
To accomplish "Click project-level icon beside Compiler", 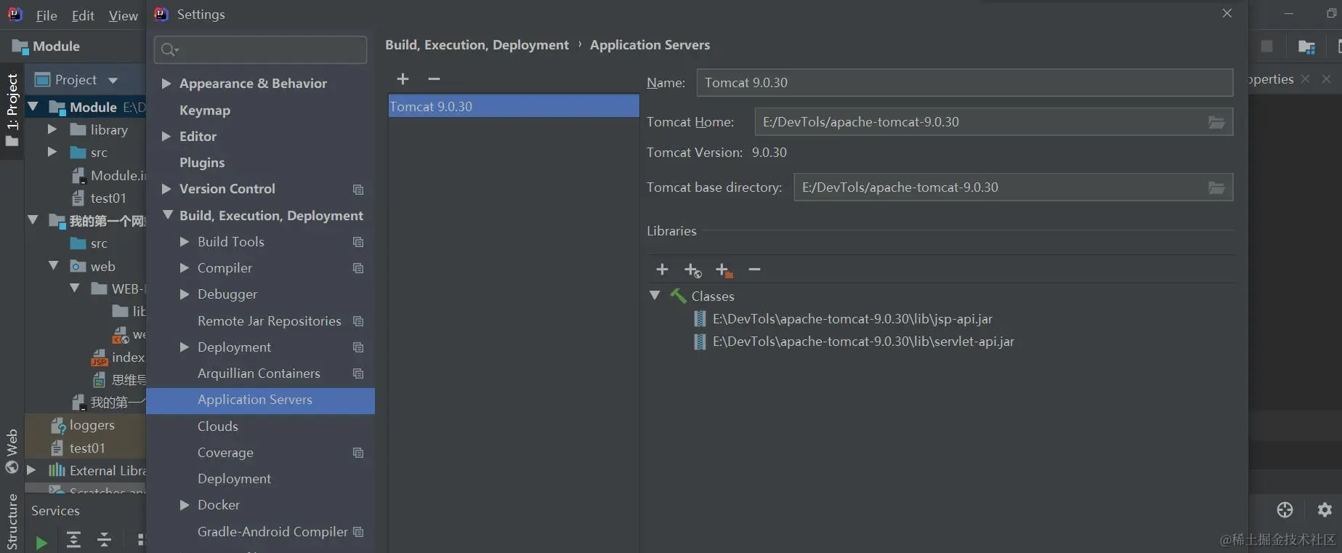I will (x=358, y=268).
